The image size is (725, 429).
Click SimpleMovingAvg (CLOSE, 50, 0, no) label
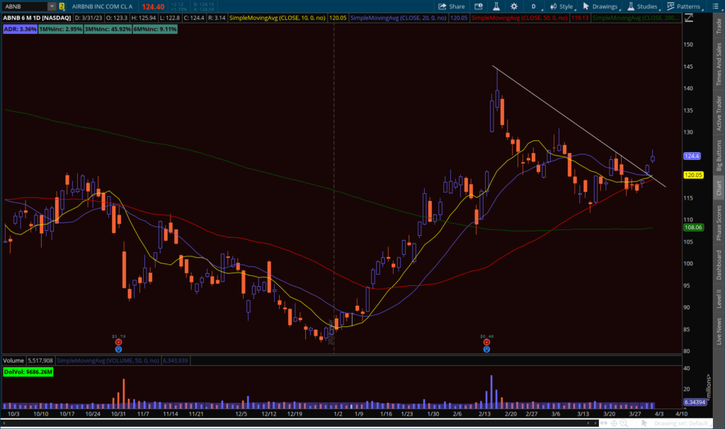pos(519,18)
